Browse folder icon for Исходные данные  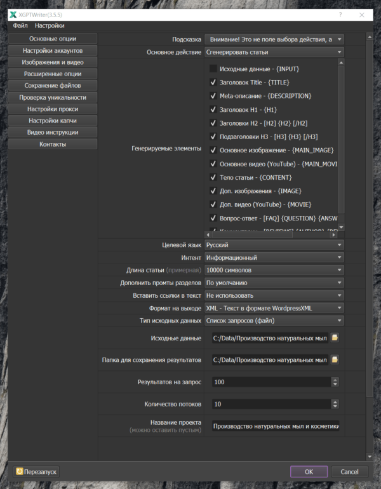tap(335, 338)
